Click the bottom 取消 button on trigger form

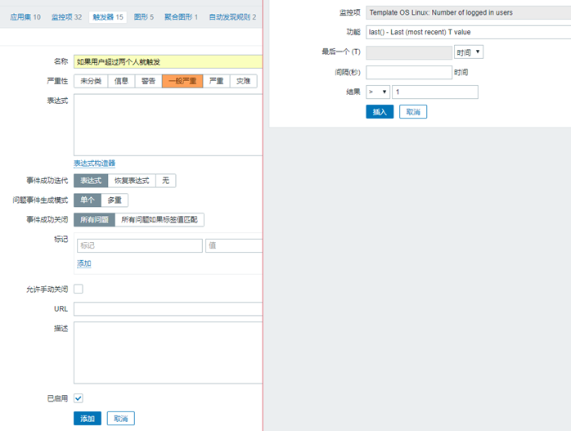point(121,419)
